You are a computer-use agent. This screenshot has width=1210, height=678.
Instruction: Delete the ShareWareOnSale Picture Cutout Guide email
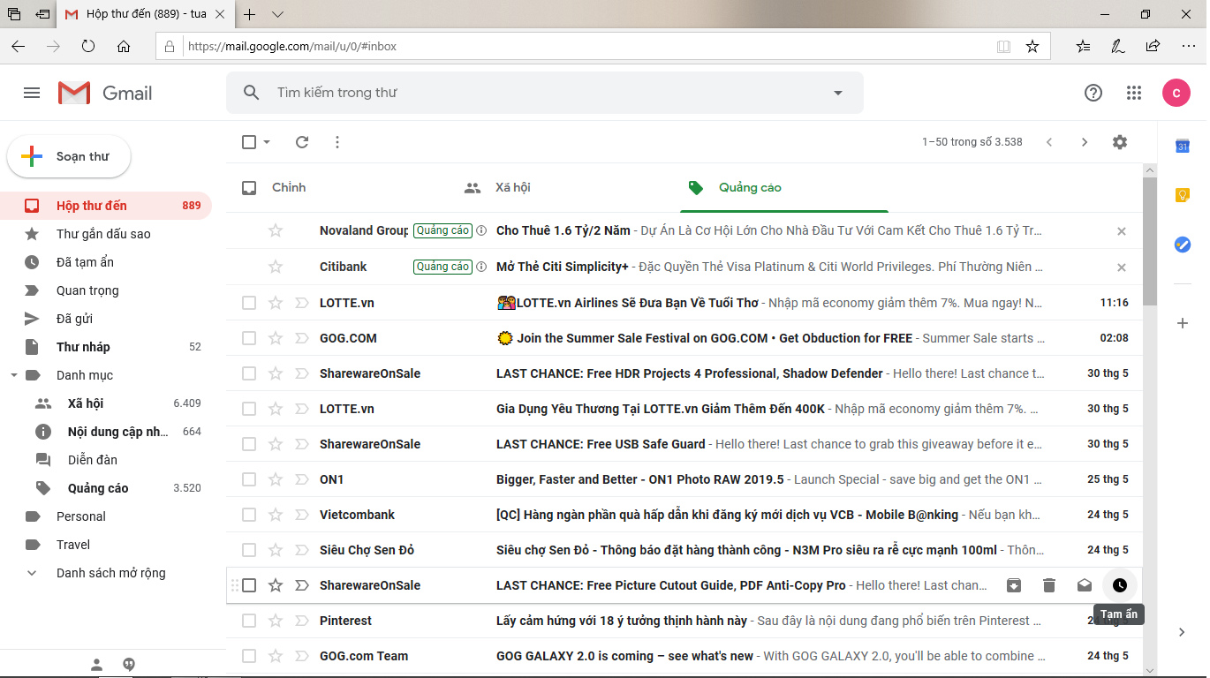pos(1049,585)
